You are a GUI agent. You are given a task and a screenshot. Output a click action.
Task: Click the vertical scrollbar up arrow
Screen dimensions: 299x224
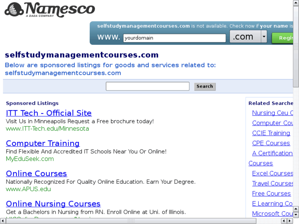click(296, 3)
